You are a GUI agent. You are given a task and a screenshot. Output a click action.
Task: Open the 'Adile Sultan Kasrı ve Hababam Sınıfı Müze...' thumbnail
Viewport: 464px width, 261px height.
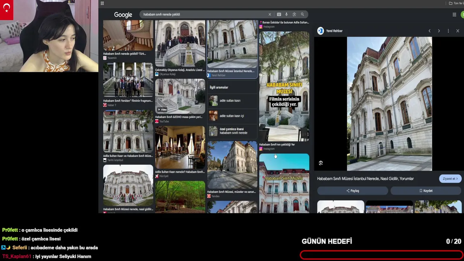(x=128, y=131)
